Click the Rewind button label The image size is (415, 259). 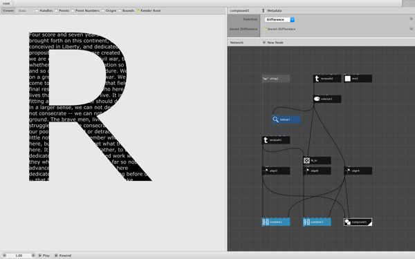pyautogui.click(x=65, y=256)
